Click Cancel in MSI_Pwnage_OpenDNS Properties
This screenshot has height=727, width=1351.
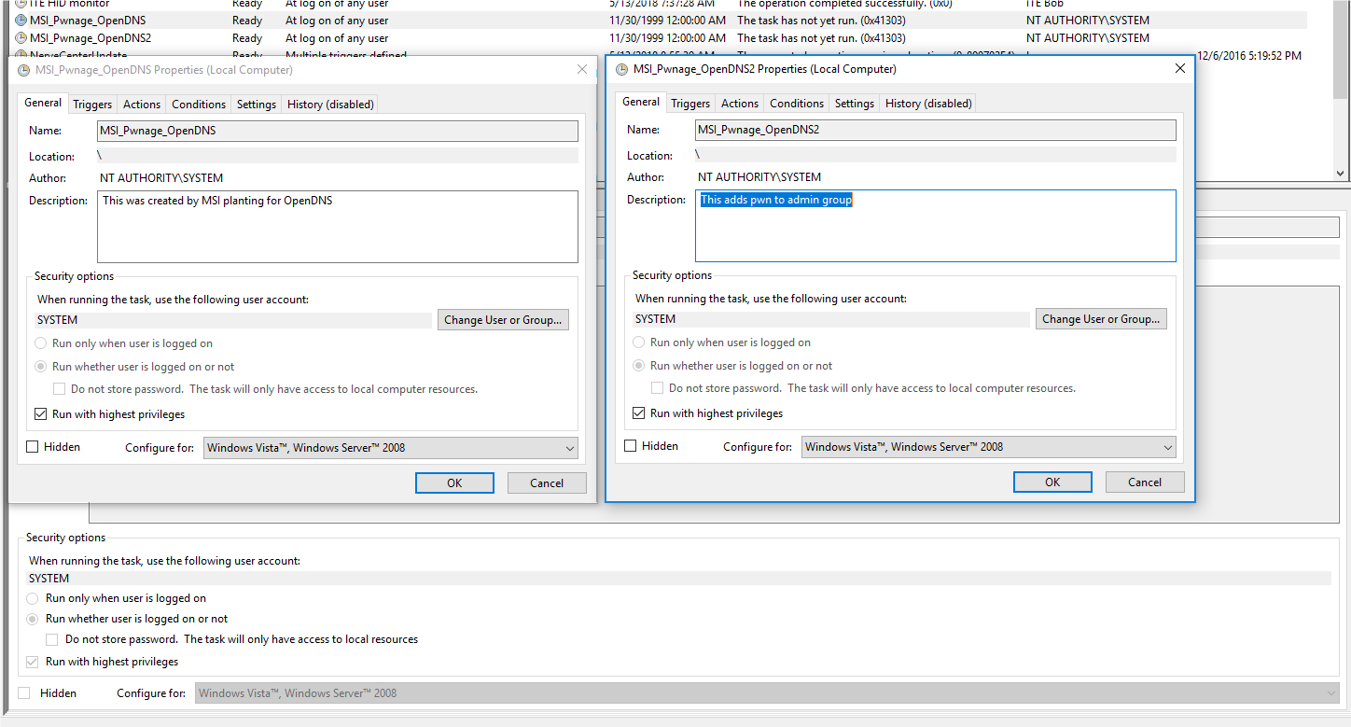(x=547, y=483)
